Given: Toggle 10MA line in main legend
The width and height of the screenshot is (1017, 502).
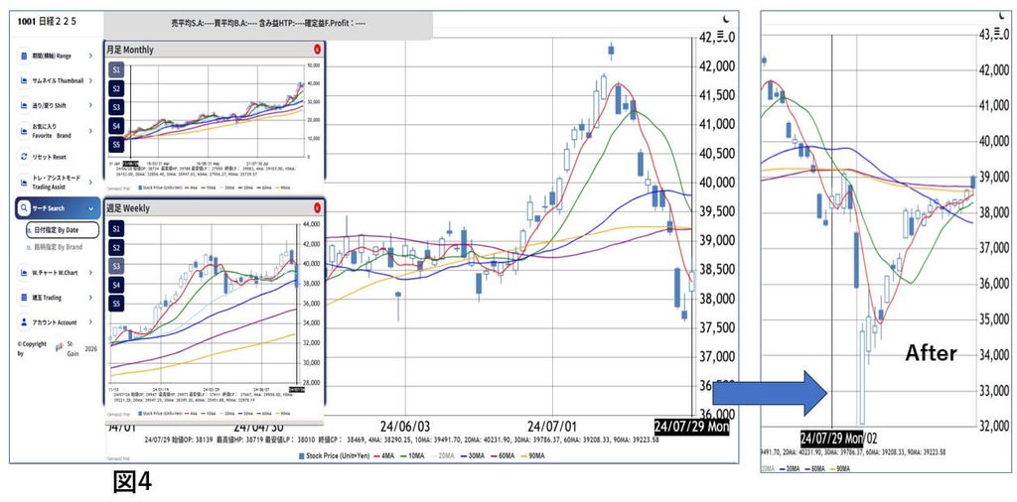Looking at the screenshot, I should (413, 456).
